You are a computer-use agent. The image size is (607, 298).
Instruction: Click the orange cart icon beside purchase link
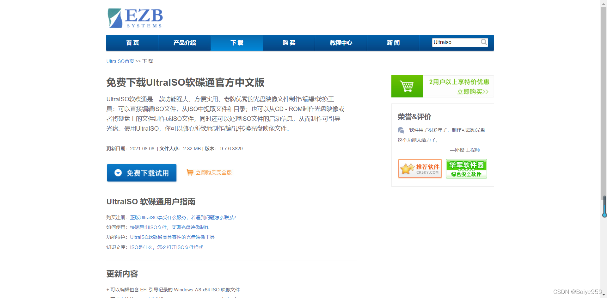(x=190, y=172)
